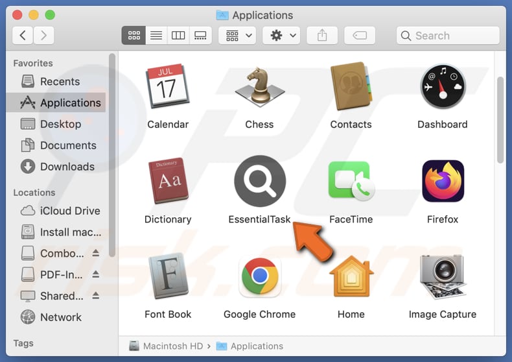Click the Dashboard label text
Viewport: 512px width, 362px height.
coord(443,125)
